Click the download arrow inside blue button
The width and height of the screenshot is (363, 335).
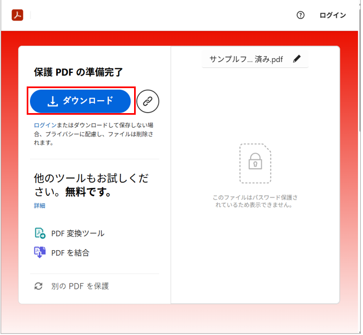53,101
